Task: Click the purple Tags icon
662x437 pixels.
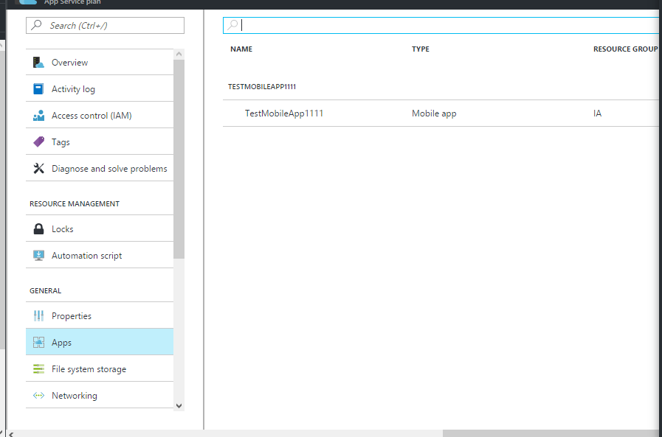Action: 38,142
